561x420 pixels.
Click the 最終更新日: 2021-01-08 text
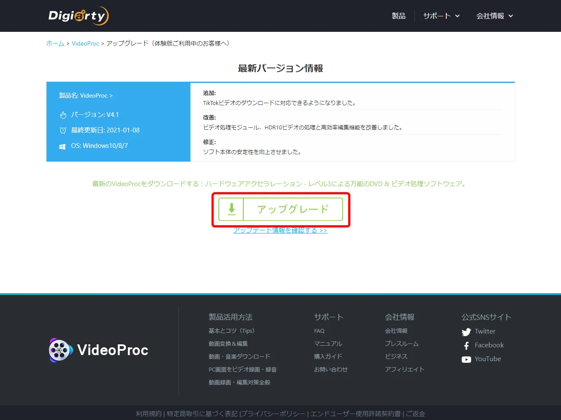[105, 130]
